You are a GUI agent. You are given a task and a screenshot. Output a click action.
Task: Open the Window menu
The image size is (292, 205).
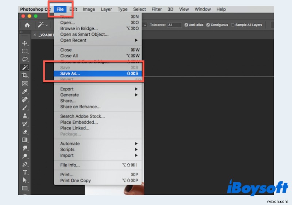click(x=203, y=9)
